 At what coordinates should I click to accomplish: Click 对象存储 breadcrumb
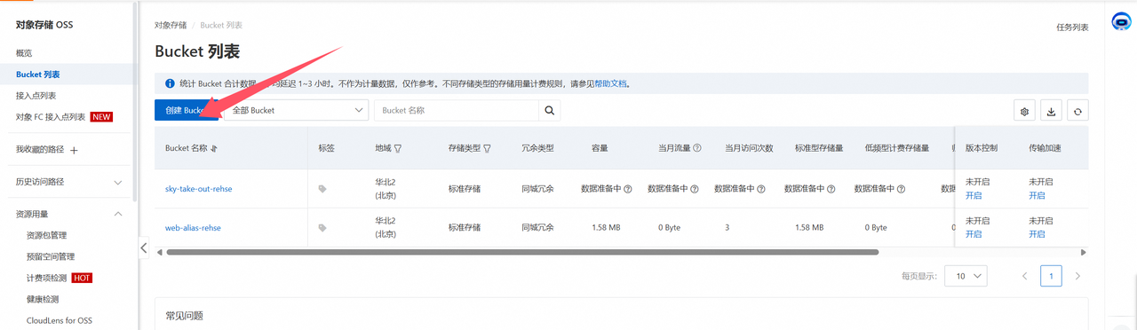pyautogui.click(x=171, y=25)
